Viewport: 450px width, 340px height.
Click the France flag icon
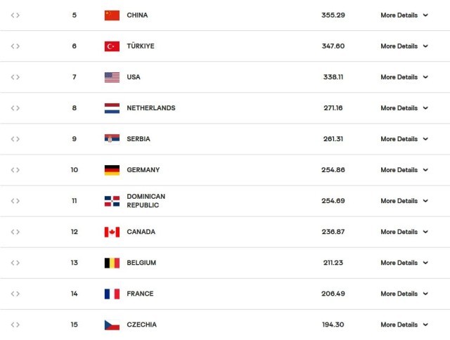tap(112, 294)
